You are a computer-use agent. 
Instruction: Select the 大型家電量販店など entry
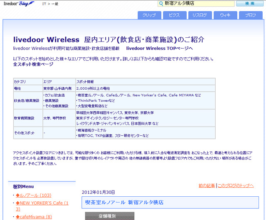(92, 106)
